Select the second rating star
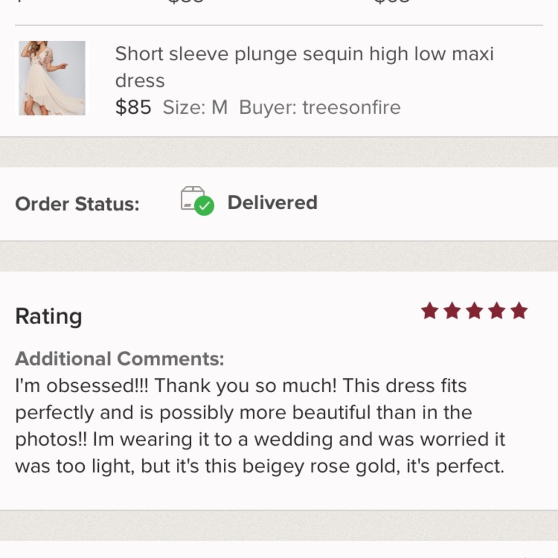The height and width of the screenshot is (558, 558). pos(452,311)
